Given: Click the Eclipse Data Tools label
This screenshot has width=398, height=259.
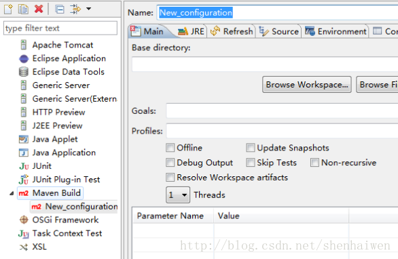Looking at the screenshot, I should click(x=69, y=72).
